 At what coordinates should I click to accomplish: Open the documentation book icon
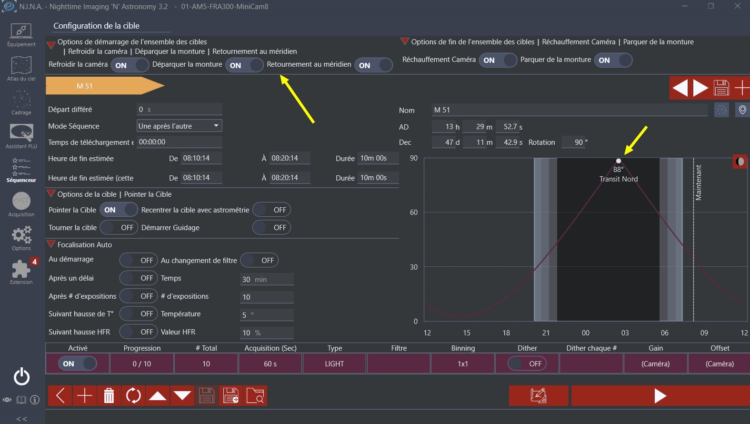[21, 400]
